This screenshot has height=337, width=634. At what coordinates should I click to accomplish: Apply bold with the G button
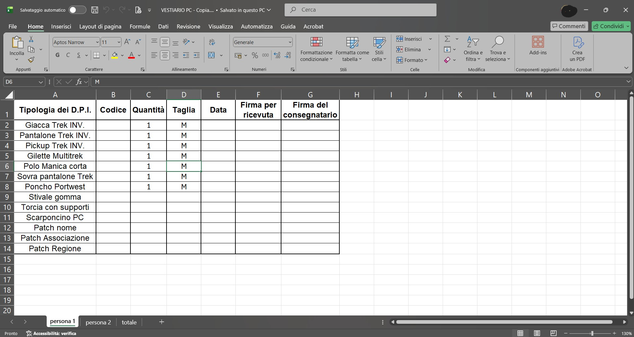[x=58, y=55]
